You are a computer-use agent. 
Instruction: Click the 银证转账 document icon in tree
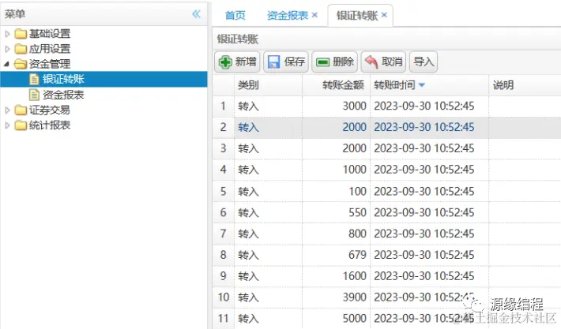(x=34, y=80)
